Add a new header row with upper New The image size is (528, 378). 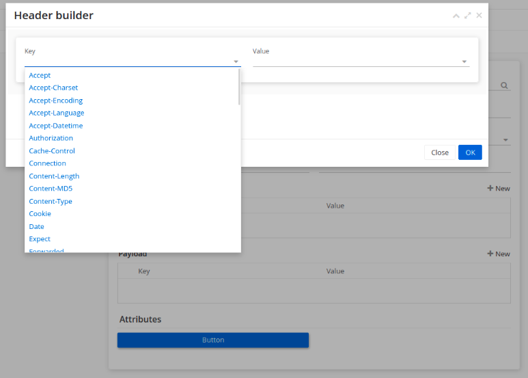499,189
